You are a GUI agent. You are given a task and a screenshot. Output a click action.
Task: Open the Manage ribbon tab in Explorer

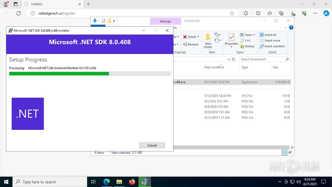tap(165, 21)
